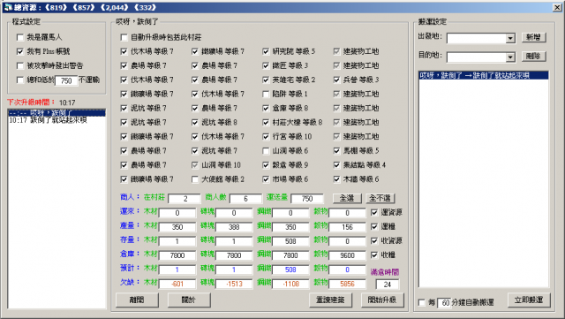Start upgrading with the 開始升級 button
Viewport: 565px width, 319px height.
(382, 300)
